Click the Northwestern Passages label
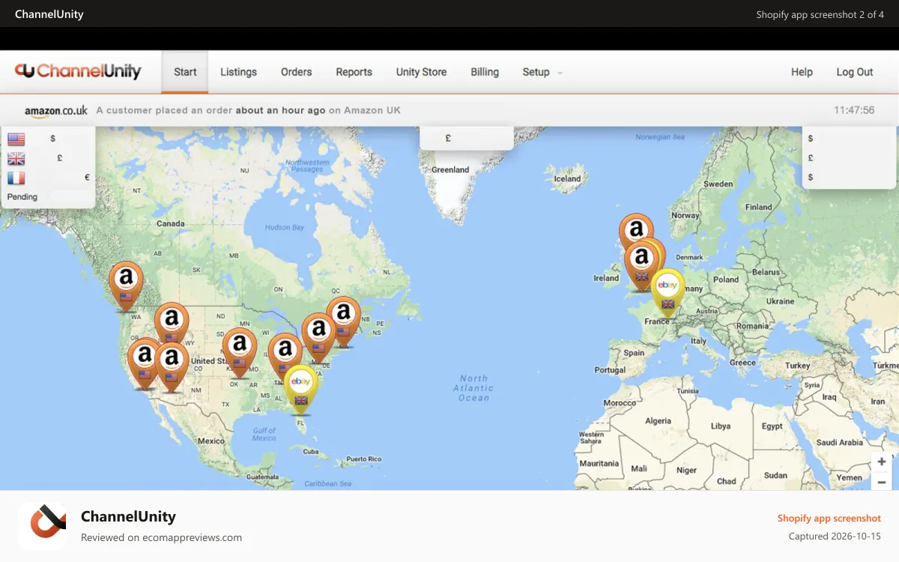 tap(307, 166)
